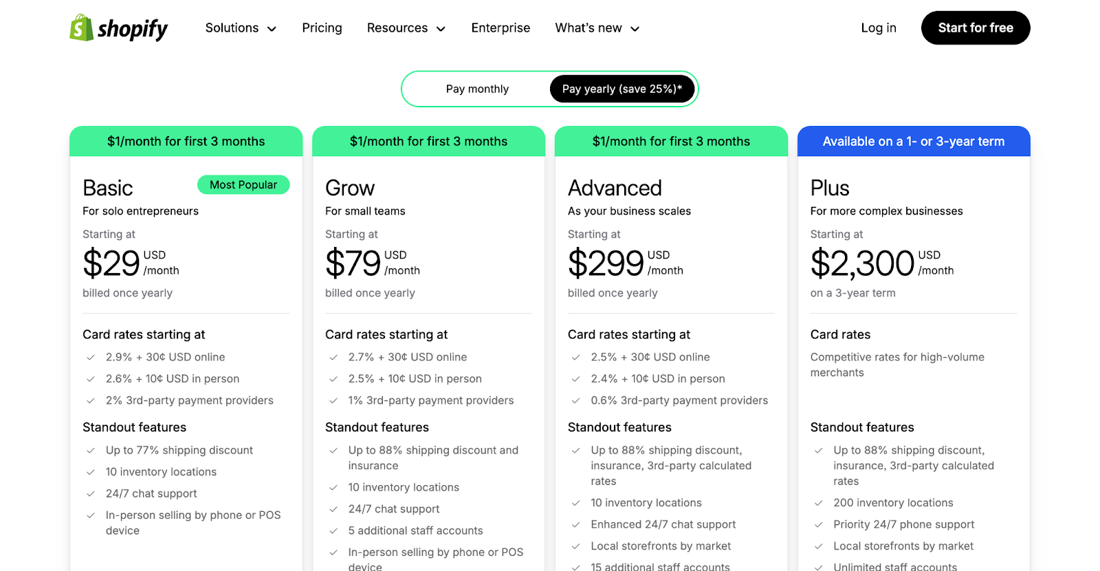Click 'Competitive rates for high-volume merchants' text
This screenshot has width=1100, height=571.
point(897,365)
